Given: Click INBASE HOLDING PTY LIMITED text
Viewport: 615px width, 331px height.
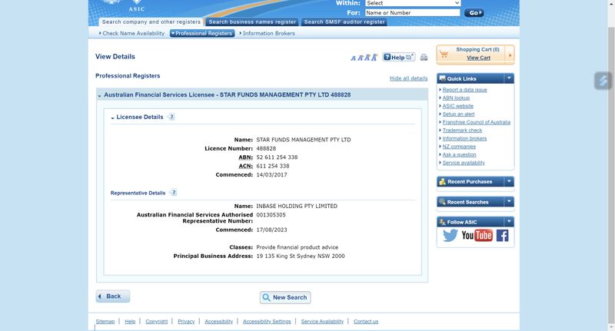Looking at the screenshot, I should [297, 206].
